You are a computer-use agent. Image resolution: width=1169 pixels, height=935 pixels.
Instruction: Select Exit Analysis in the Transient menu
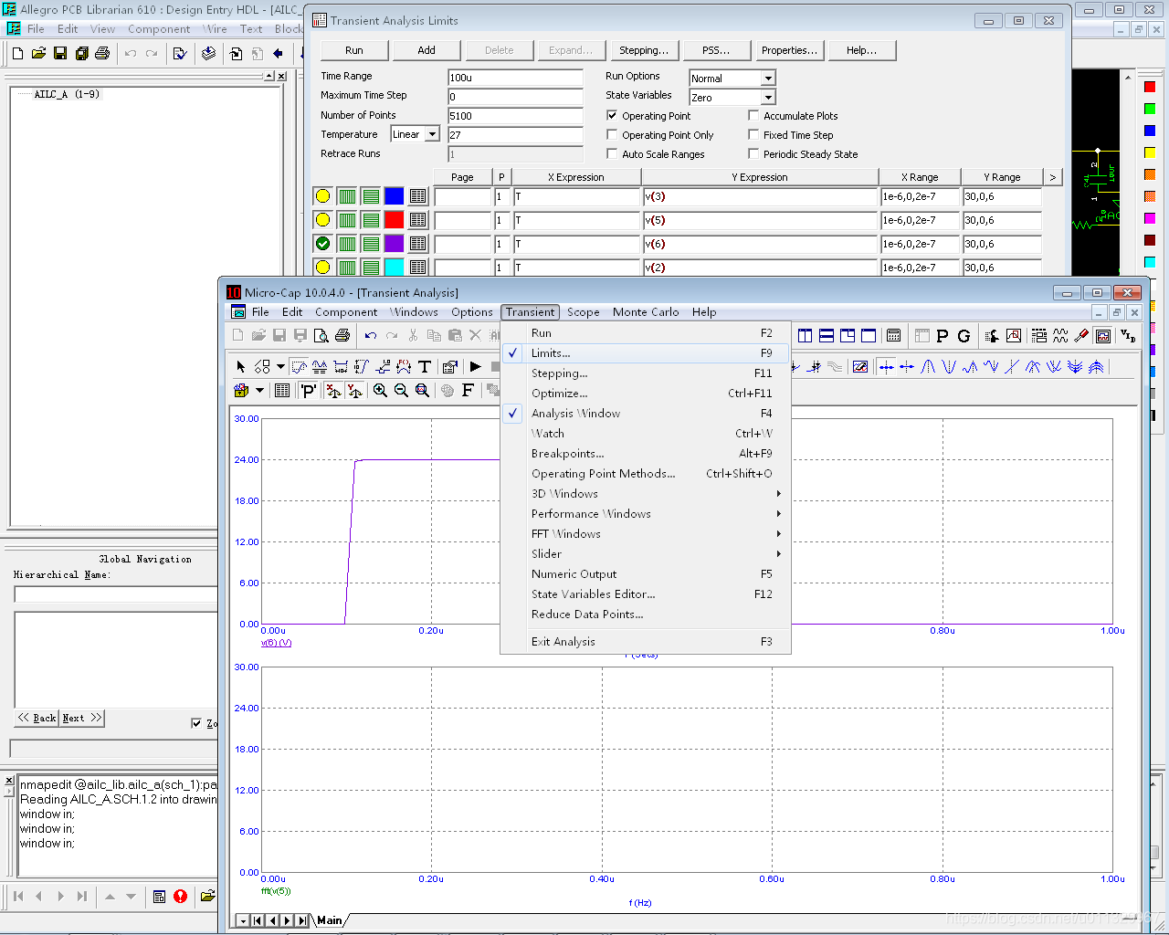click(645, 642)
